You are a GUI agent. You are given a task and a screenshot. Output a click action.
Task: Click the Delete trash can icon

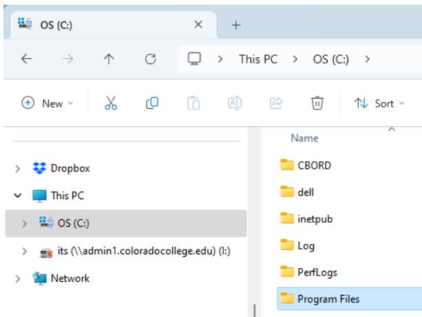click(x=317, y=103)
